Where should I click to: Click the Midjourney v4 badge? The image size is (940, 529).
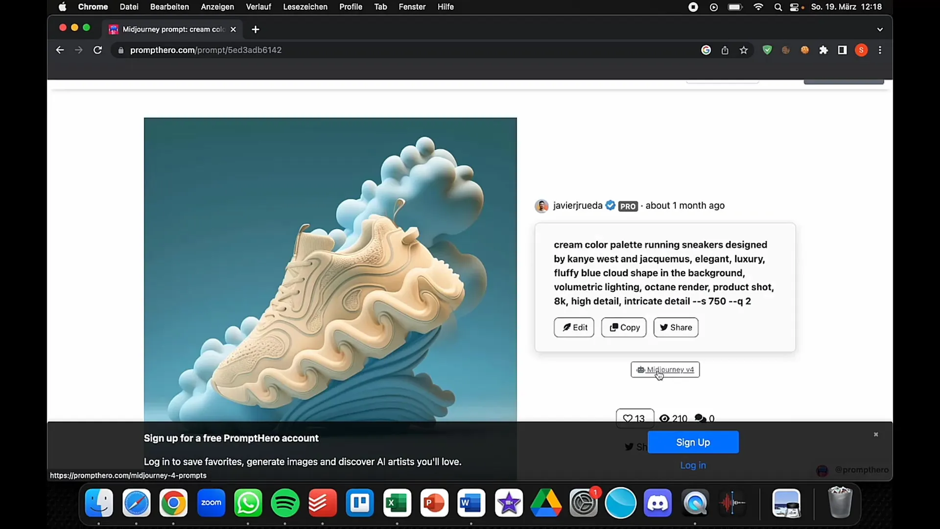coord(665,369)
